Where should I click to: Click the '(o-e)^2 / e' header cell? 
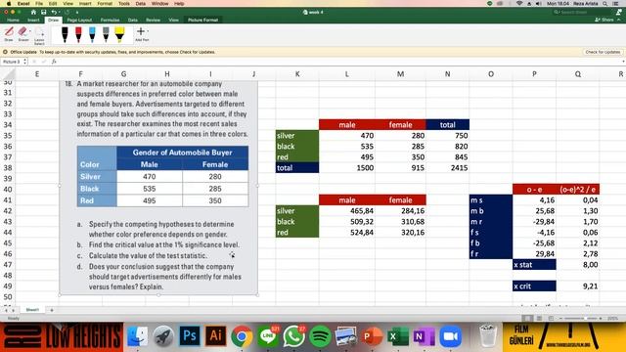pos(577,189)
